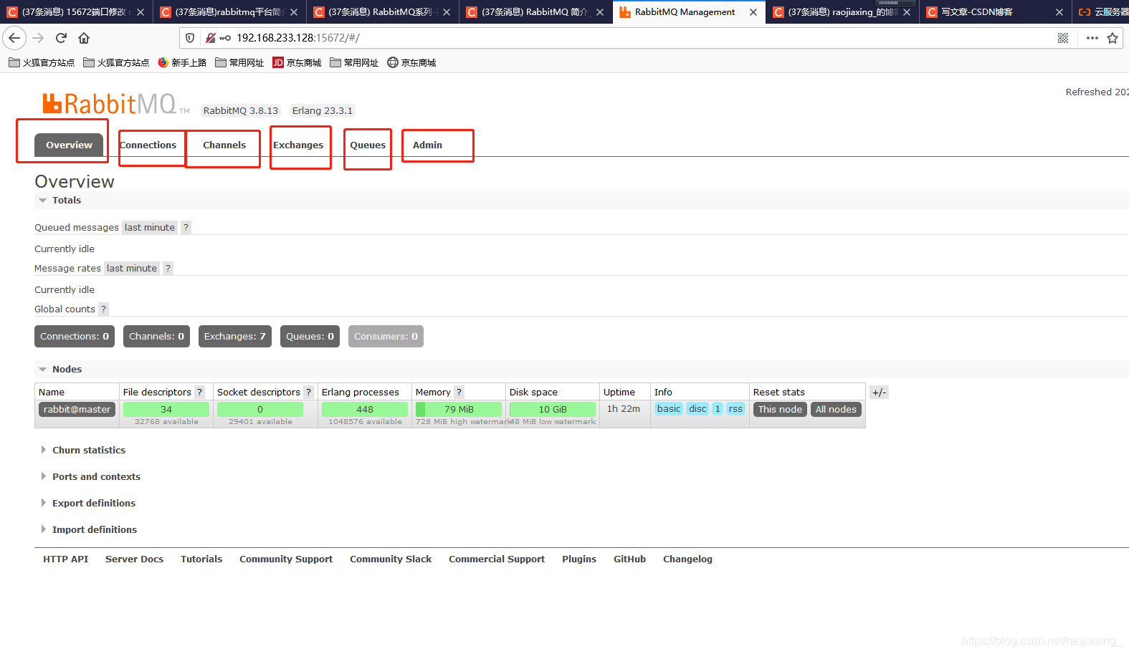This screenshot has height=654, width=1129.
Task: Click help icon next to Message rates
Action: click(168, 268)
